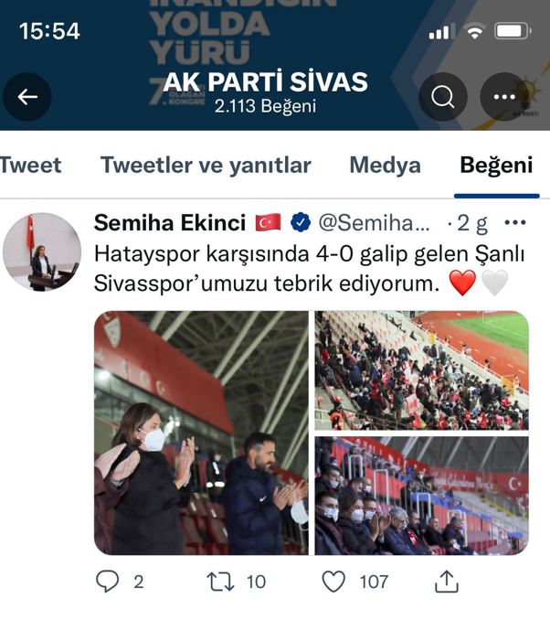Tap the back arrow button
Image resolution: width=550 pixels, height=620 pixels.
pyautogui.click(x=27, y=97)
